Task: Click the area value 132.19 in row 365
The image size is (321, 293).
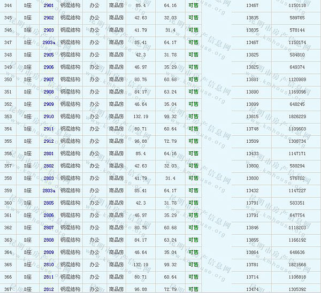Action: (141, 265)
